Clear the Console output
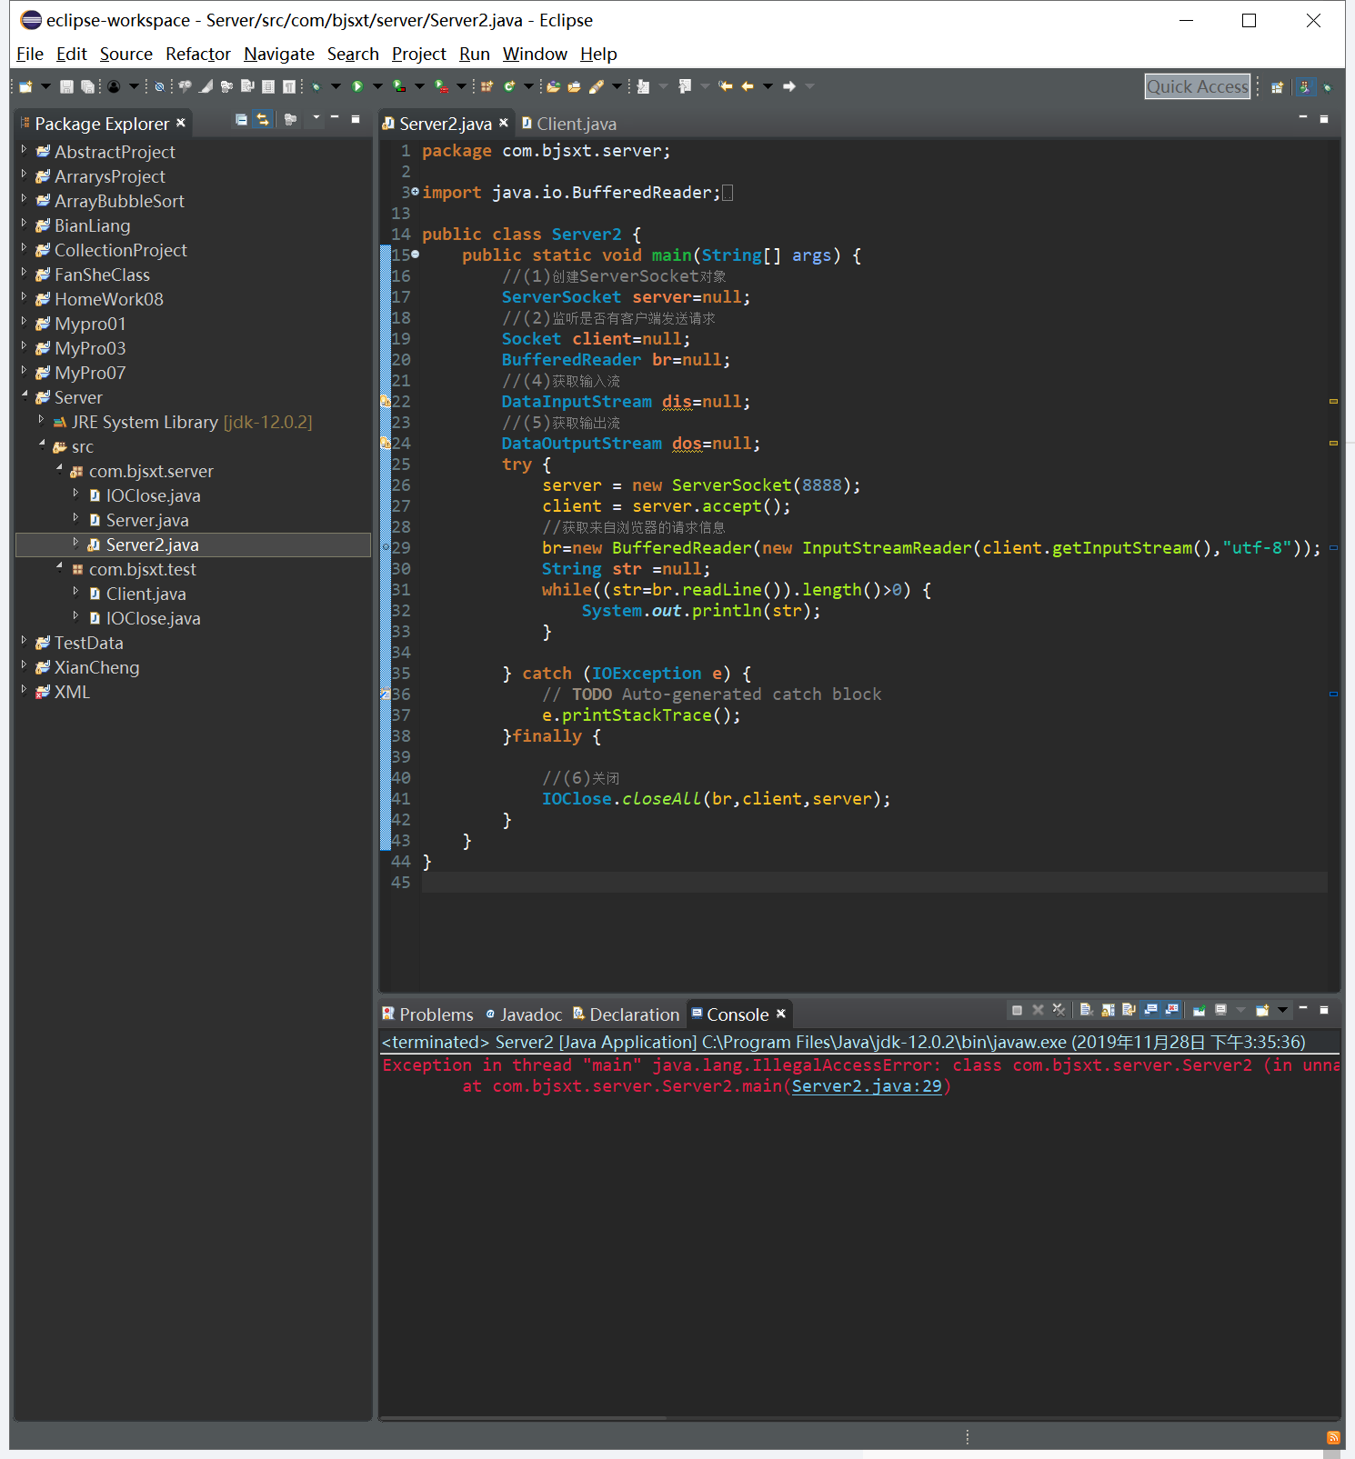This screenshot has width=1355, height=1459. click(x=1086, y=1010)
